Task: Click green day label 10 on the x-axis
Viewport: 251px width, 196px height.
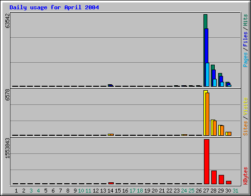Action: (x=81, y=191)
